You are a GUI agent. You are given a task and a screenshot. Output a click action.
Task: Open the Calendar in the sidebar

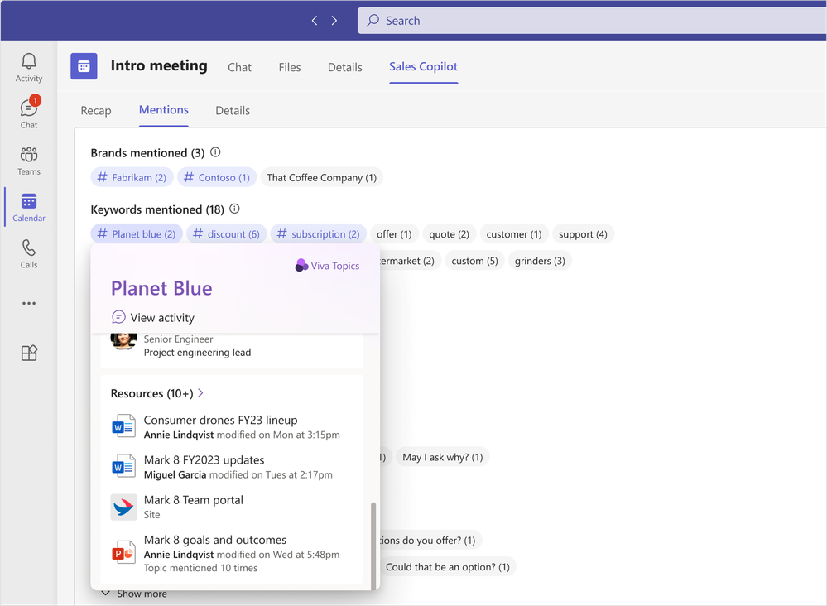point(28,207)
